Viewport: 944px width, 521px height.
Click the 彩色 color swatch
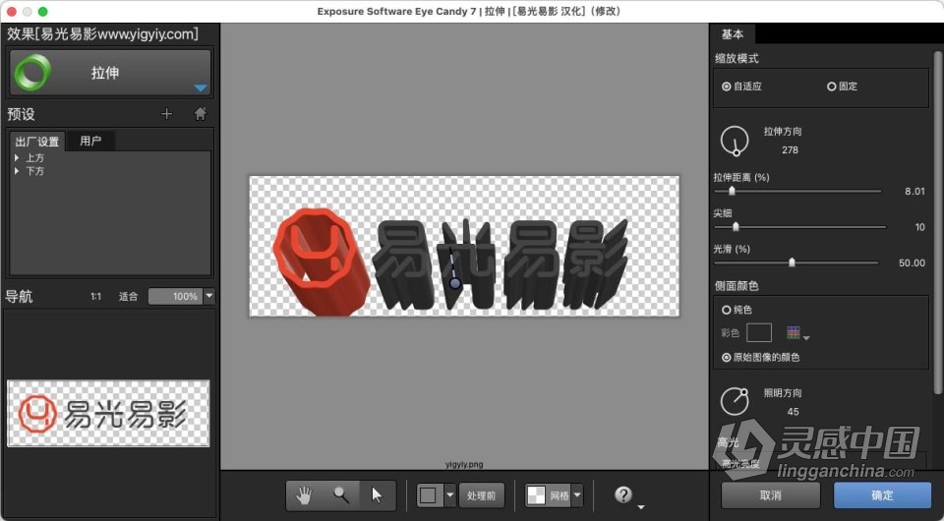(758, 332)
